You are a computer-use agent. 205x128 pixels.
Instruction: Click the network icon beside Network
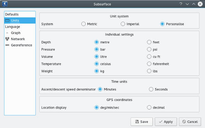tap(7, 39)
